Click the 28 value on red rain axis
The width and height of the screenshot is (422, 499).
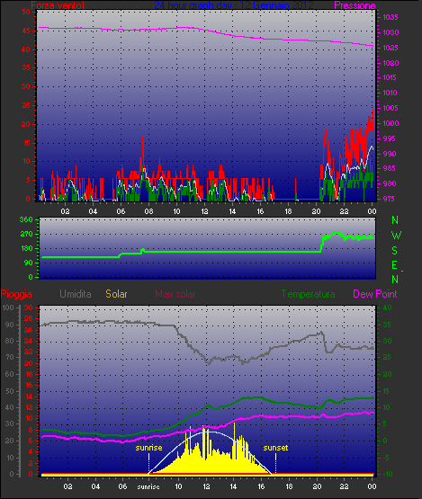pos(29,319)
